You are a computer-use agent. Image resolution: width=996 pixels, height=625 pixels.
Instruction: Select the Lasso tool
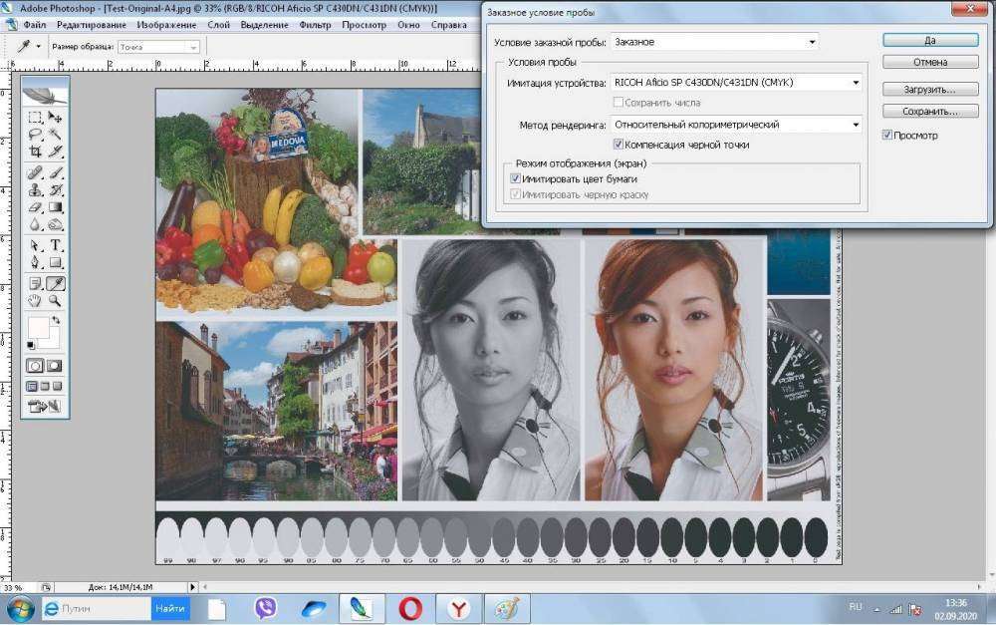(x=35, y=135)
